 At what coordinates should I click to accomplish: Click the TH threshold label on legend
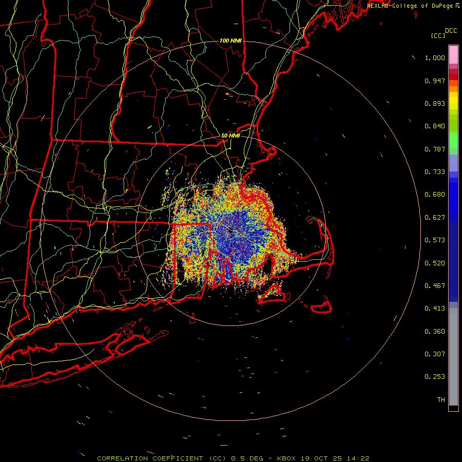click(441, 400)
